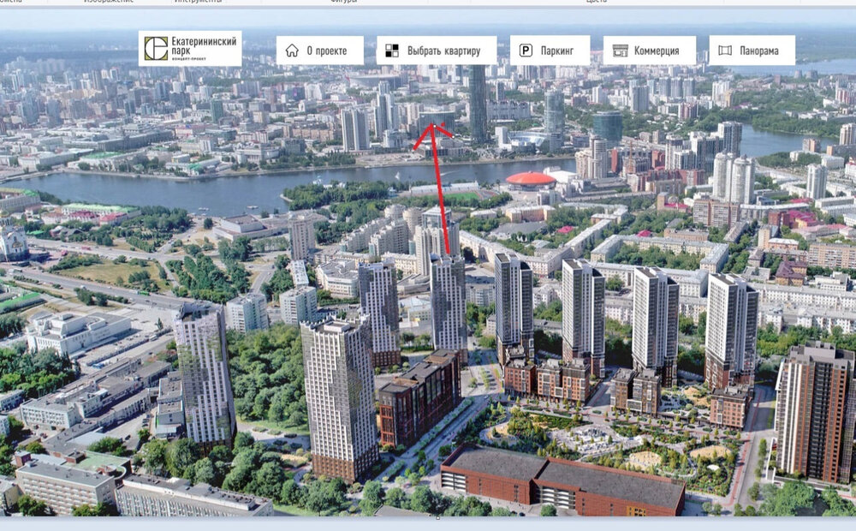Open the Выбрать квартиру apartment selector
This screenshot has width=856, height=531.
437,51
